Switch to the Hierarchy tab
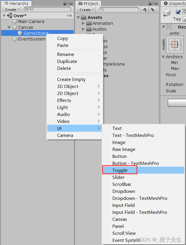Viewport: 186px width, 245px height. pos(16,3)
